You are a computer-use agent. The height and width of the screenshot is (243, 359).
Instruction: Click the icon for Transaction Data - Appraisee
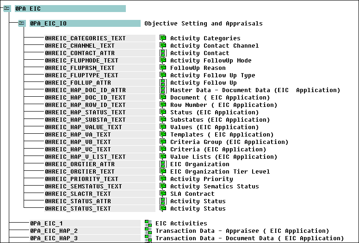(148, 231)
